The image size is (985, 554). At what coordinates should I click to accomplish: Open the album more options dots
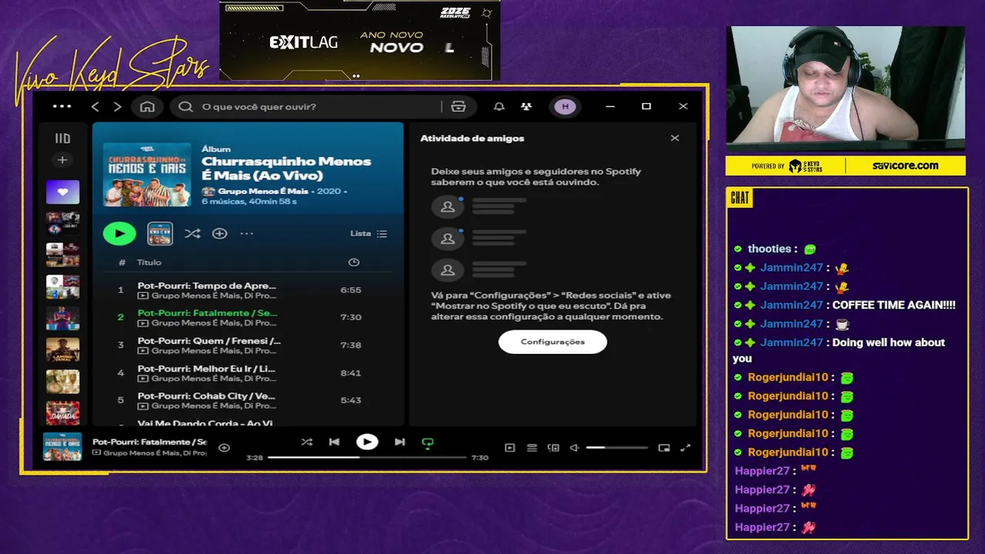(x=246, y=233)
